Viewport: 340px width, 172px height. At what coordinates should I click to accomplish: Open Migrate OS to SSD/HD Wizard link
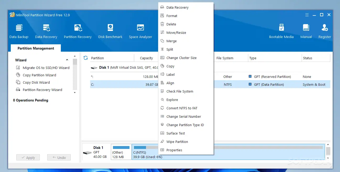point(46,68)
